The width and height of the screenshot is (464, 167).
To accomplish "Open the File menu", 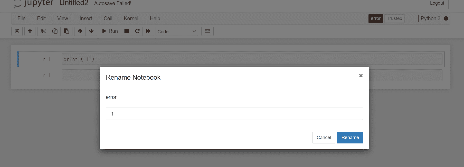I will pyautogui.click(x=21, y=18).
